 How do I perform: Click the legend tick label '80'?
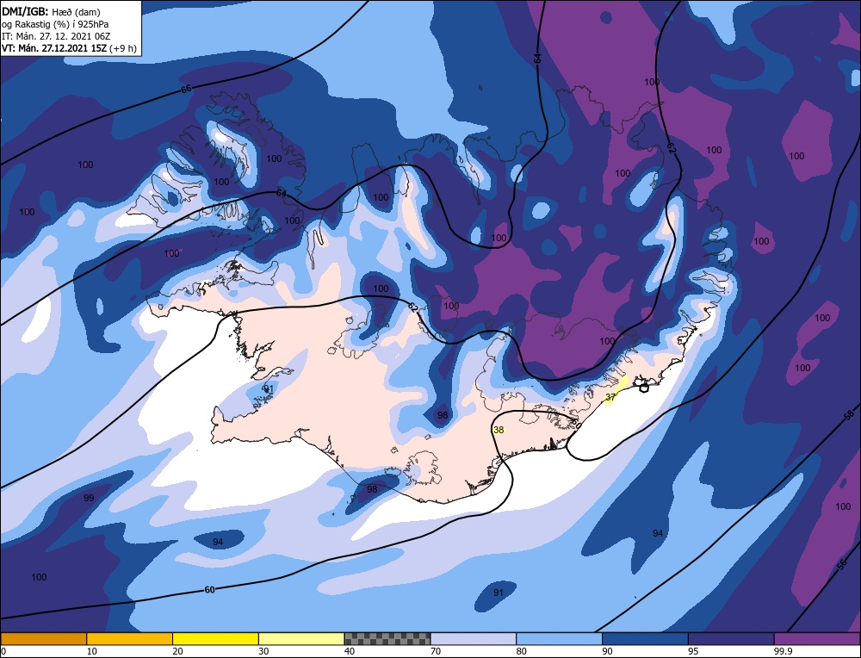coord(521,651)
